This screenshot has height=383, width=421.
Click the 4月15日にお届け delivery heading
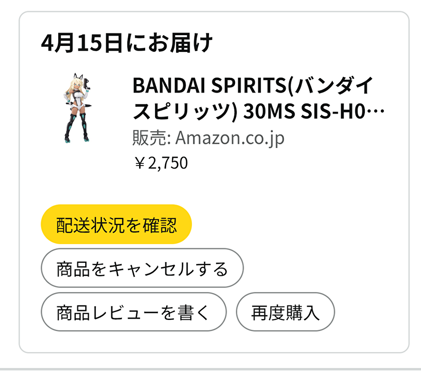coord(127,43)
